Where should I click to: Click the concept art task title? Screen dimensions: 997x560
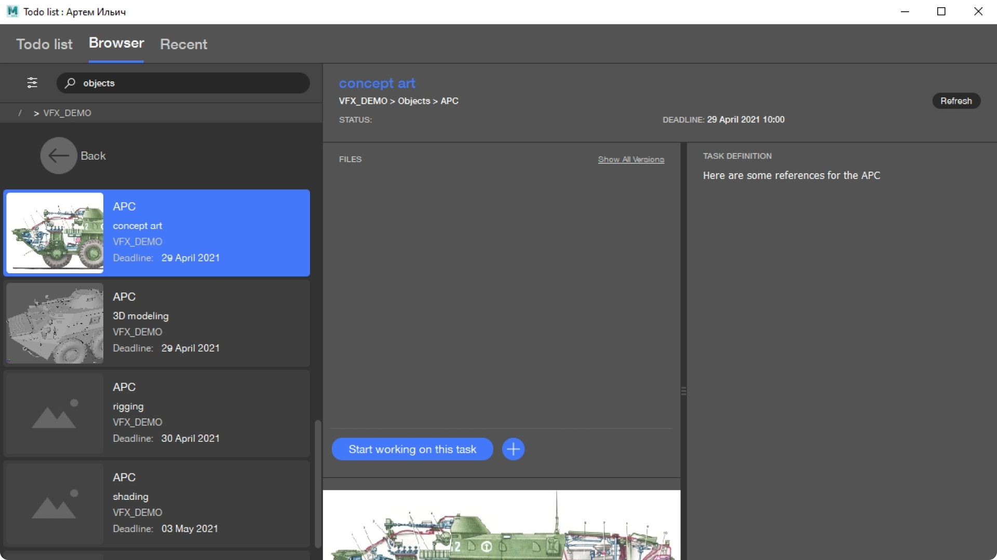377,83
